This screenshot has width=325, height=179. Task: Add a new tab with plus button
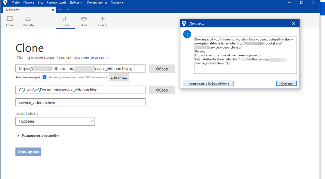tap(60, 10)
